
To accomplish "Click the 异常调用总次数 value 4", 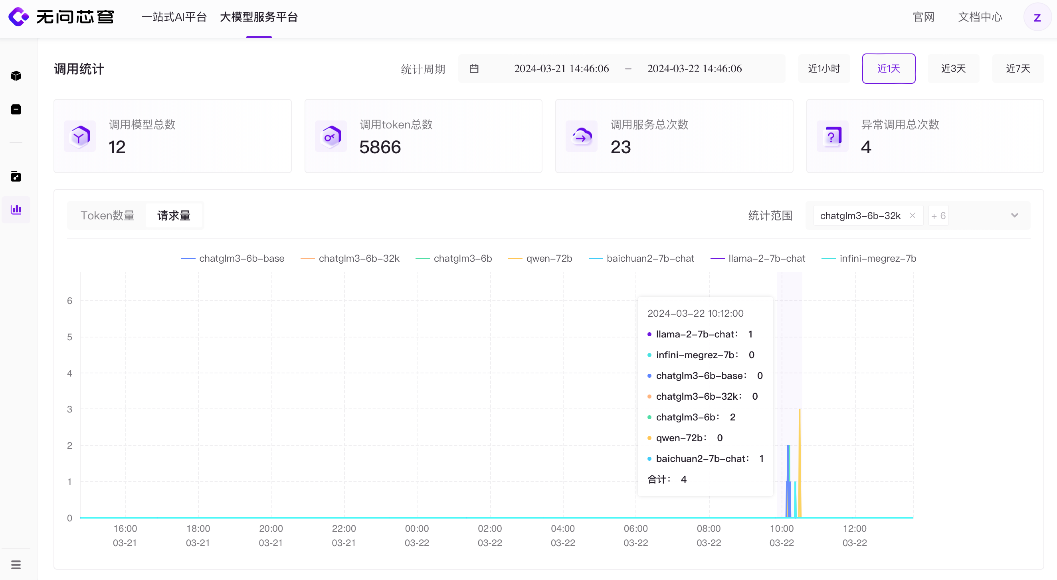I will 866,147.
